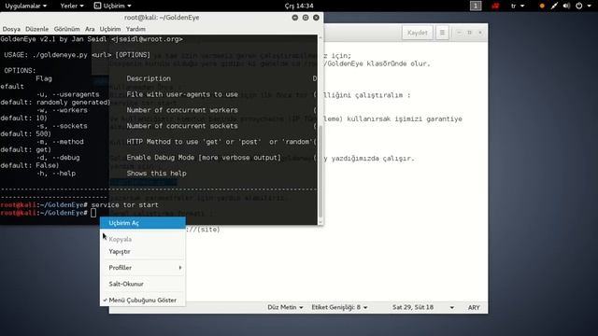This screenshot has width=598, height=336.
Task: Maximize the GoldenEye terminal window
Action: coord(306,18)
